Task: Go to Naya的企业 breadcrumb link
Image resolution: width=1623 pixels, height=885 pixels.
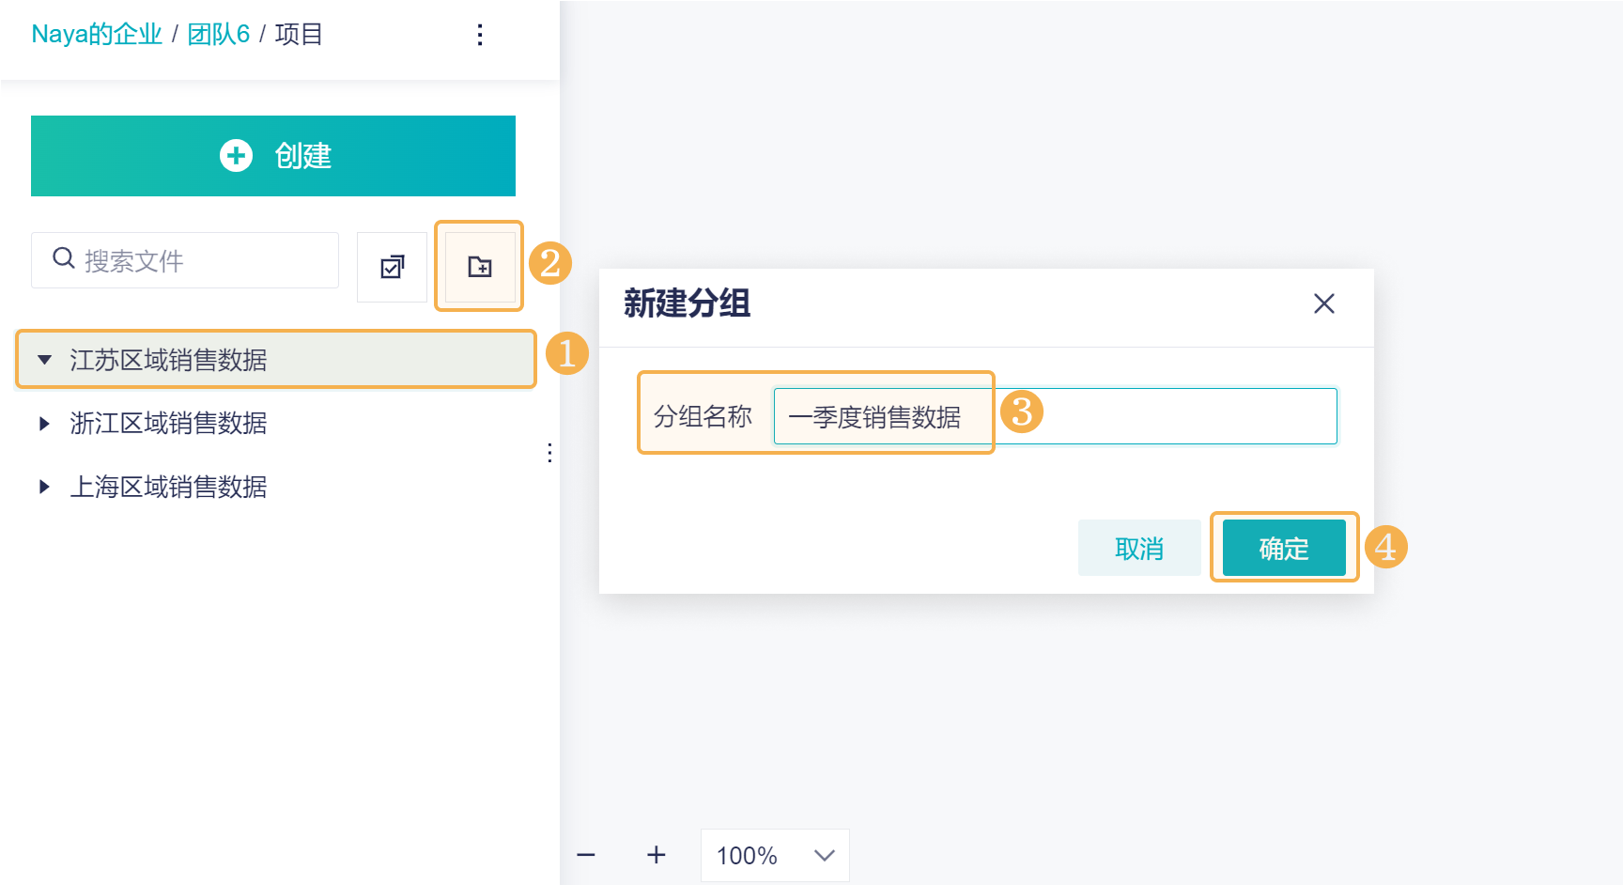Action: pos(97,35)
